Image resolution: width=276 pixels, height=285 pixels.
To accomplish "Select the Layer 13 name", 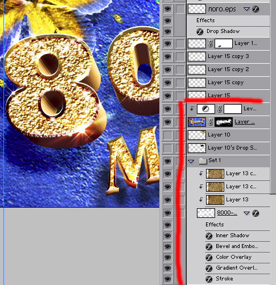I will coord(237,200).
